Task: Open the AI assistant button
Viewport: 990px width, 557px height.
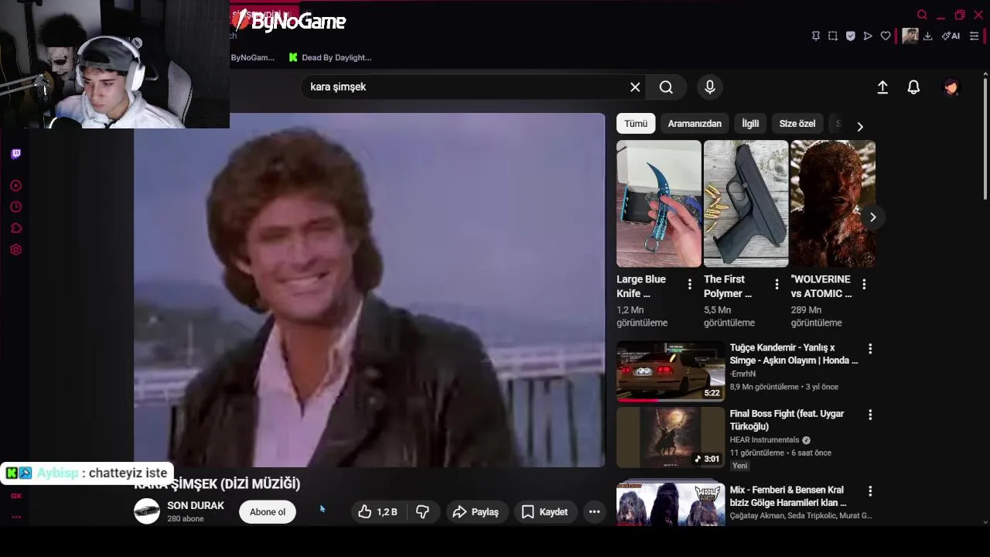Action: pyautogui.click(x=951, y=36)
